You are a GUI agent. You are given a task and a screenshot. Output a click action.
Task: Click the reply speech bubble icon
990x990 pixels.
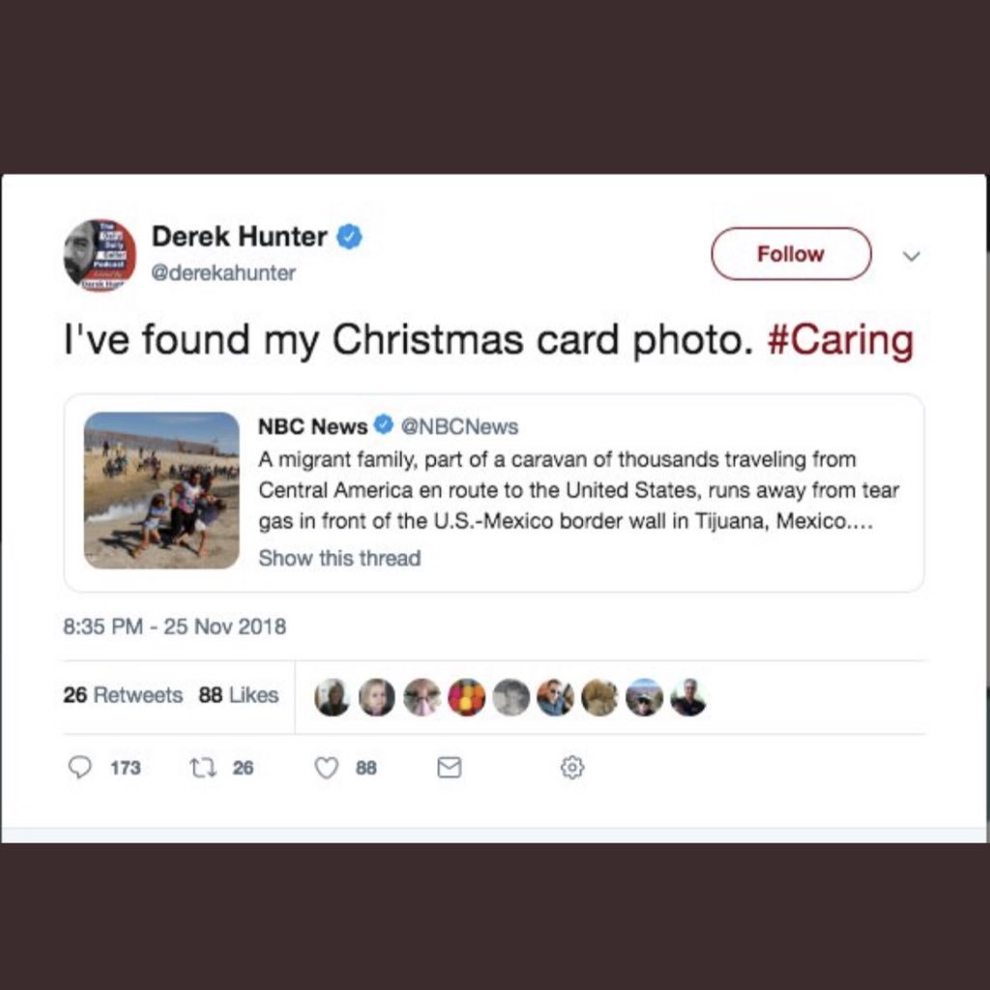(79, 767)
